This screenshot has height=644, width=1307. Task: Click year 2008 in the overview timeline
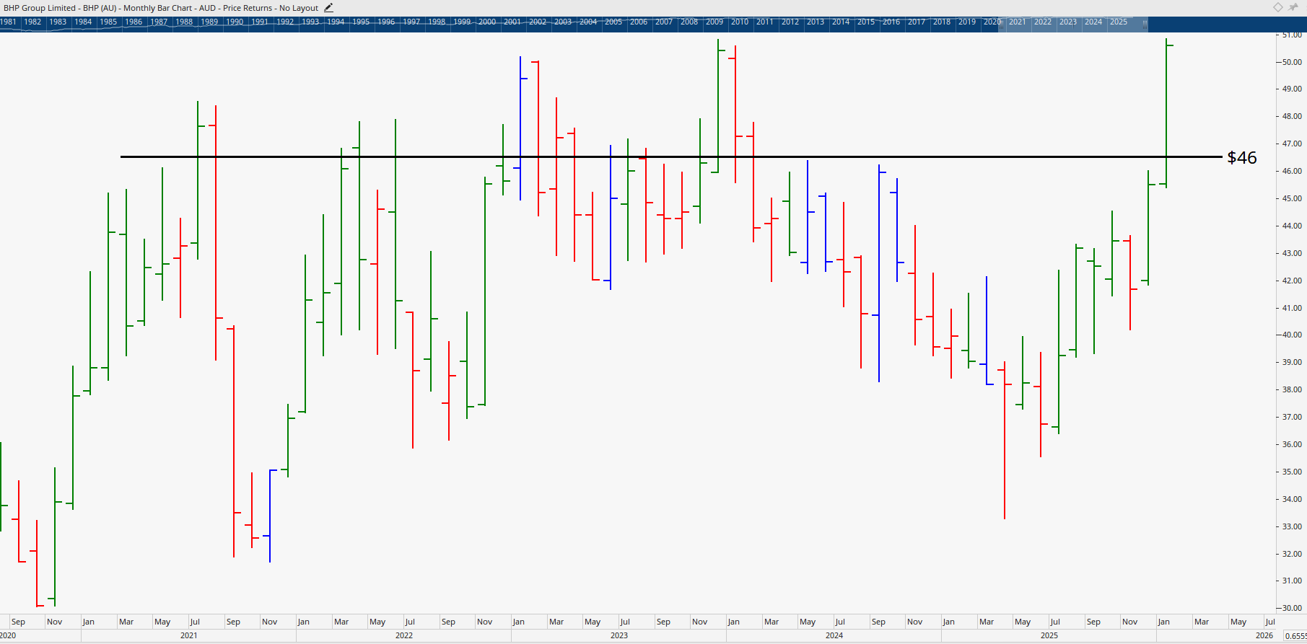689,22
